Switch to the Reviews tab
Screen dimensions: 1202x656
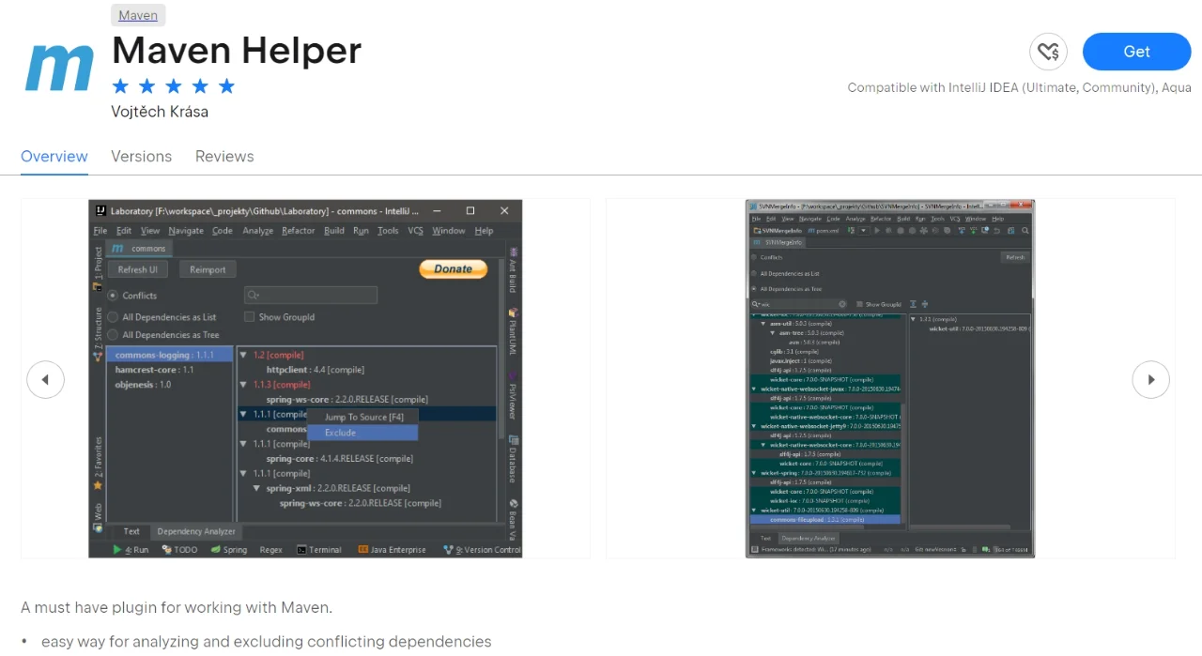tap(224, 157)
